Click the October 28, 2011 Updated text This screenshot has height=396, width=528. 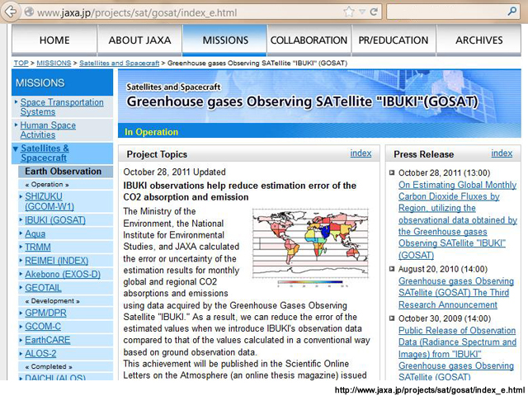click(174, 172)
